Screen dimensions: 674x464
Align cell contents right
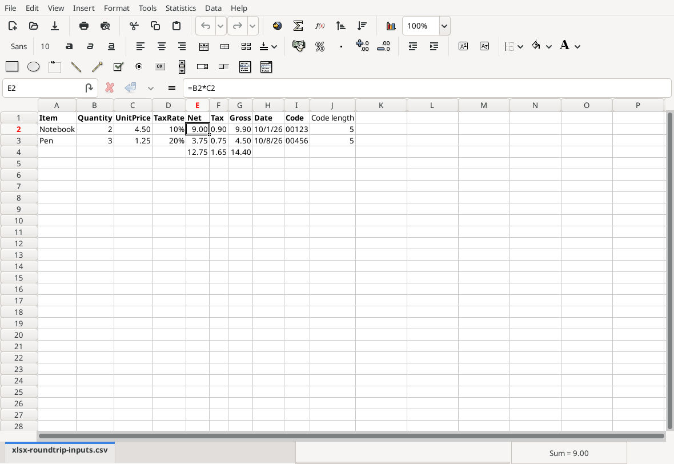pyautogui.click(x=182, y=46)
